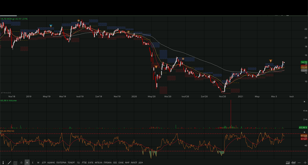Switch to the E timeframe
Image resolution: width=308 pixels, height=165 pixels.
(33, 163)
